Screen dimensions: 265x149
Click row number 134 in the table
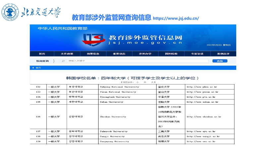tap(38, 97)
